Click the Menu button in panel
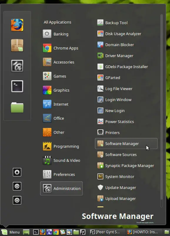170x236 pixels. click(x=11, y=232)
